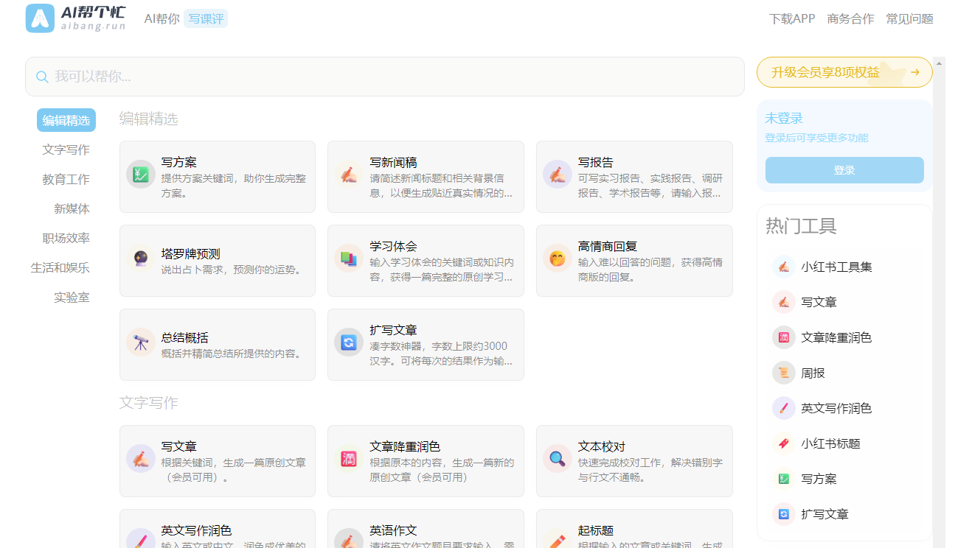This screenshot has height=548, width=969.
Task: Click 写文章 icon in 热门工具 list
Action: click(x=784, y=302)
